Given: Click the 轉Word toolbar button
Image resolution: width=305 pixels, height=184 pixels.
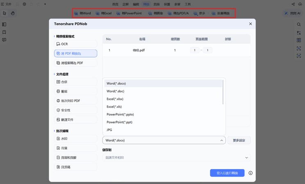Looking at the screenshot, I should [x=82, y=13].
